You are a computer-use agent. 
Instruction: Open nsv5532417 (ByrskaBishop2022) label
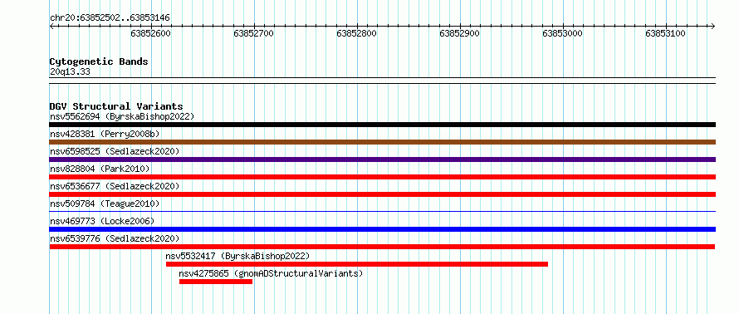click(x=237, y=256)
